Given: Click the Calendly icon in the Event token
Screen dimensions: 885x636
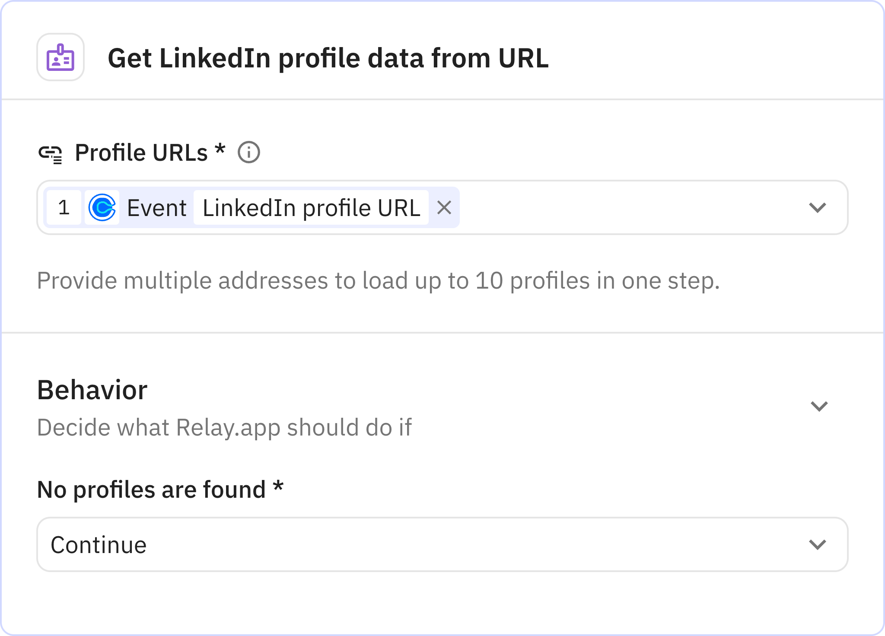Looking at the screenshot, I should click(x=102, y=208).
